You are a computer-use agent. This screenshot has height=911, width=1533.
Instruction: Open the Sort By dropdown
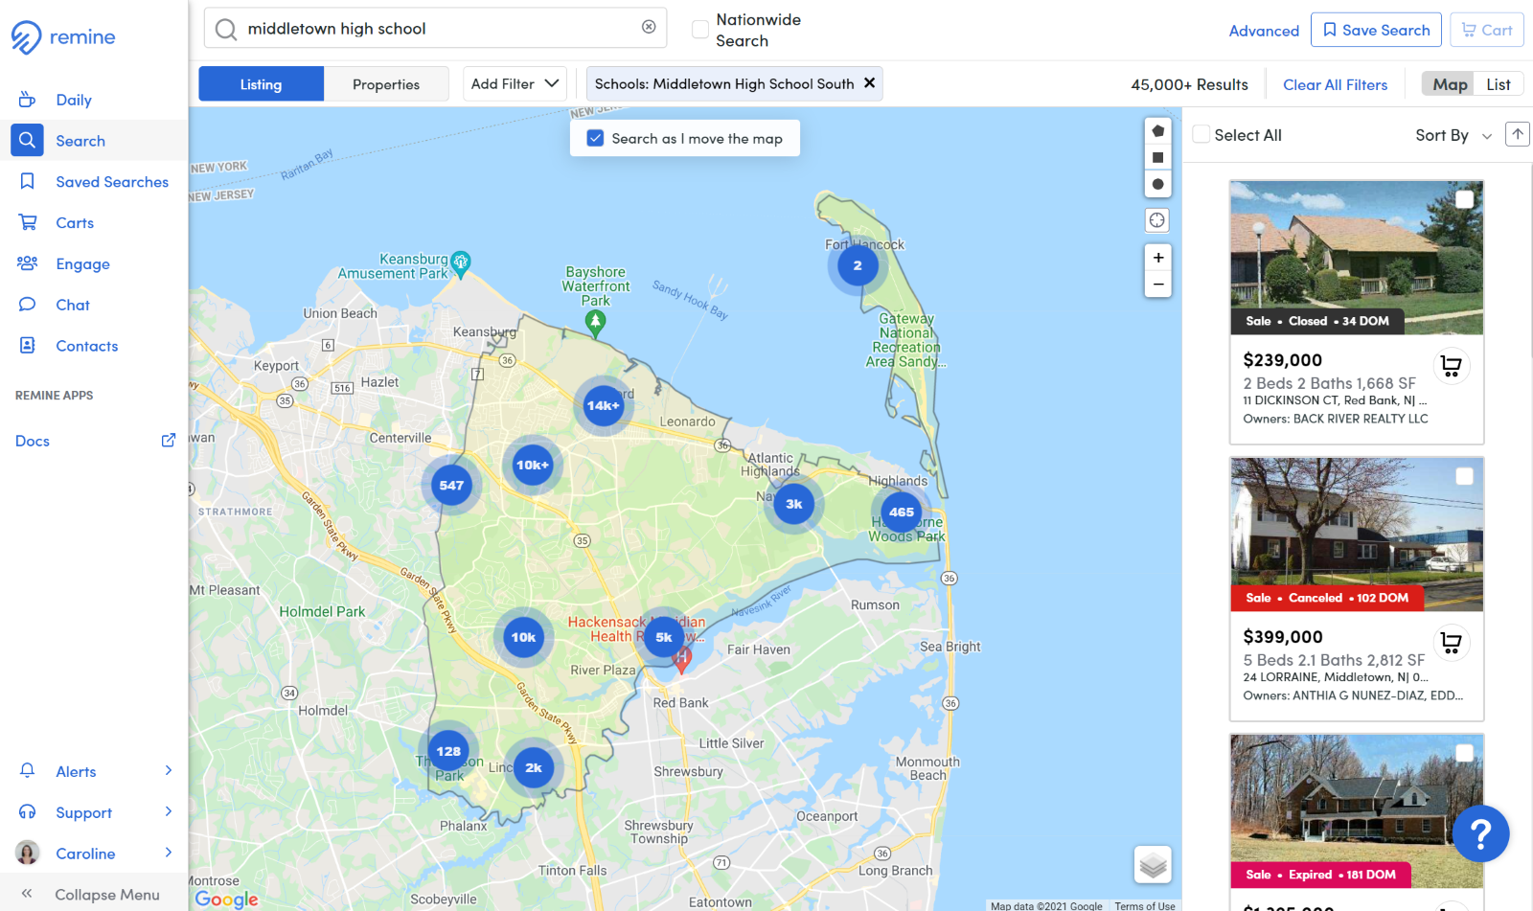tap(1453, 135)
